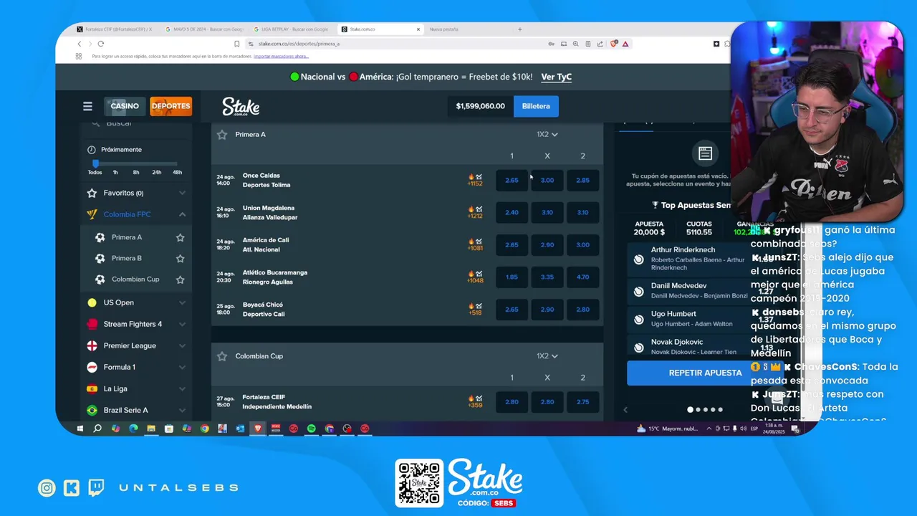Viewport: 917px width, 516px height.
Task: Reload the page in the browser
Action: (x=100, y=44)
